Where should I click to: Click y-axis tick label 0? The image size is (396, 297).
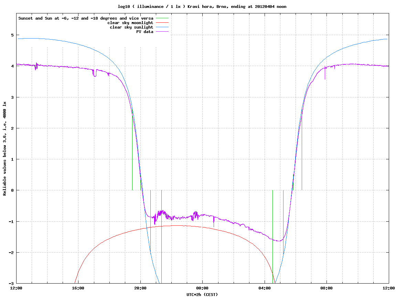point(12,190)
